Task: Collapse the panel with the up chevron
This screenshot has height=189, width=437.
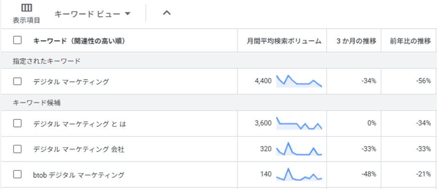Action: pos(166,13)
